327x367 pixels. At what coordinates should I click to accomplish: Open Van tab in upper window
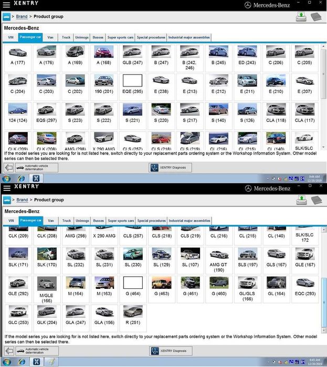pyautogui.click(x=50, y=37)
